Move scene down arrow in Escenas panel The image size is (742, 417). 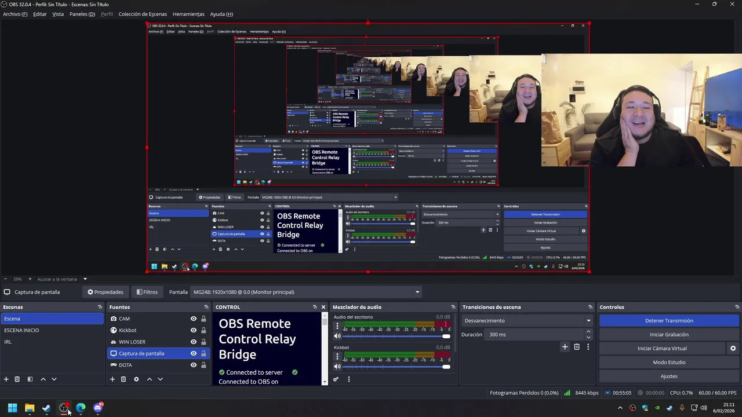point(54,379)
